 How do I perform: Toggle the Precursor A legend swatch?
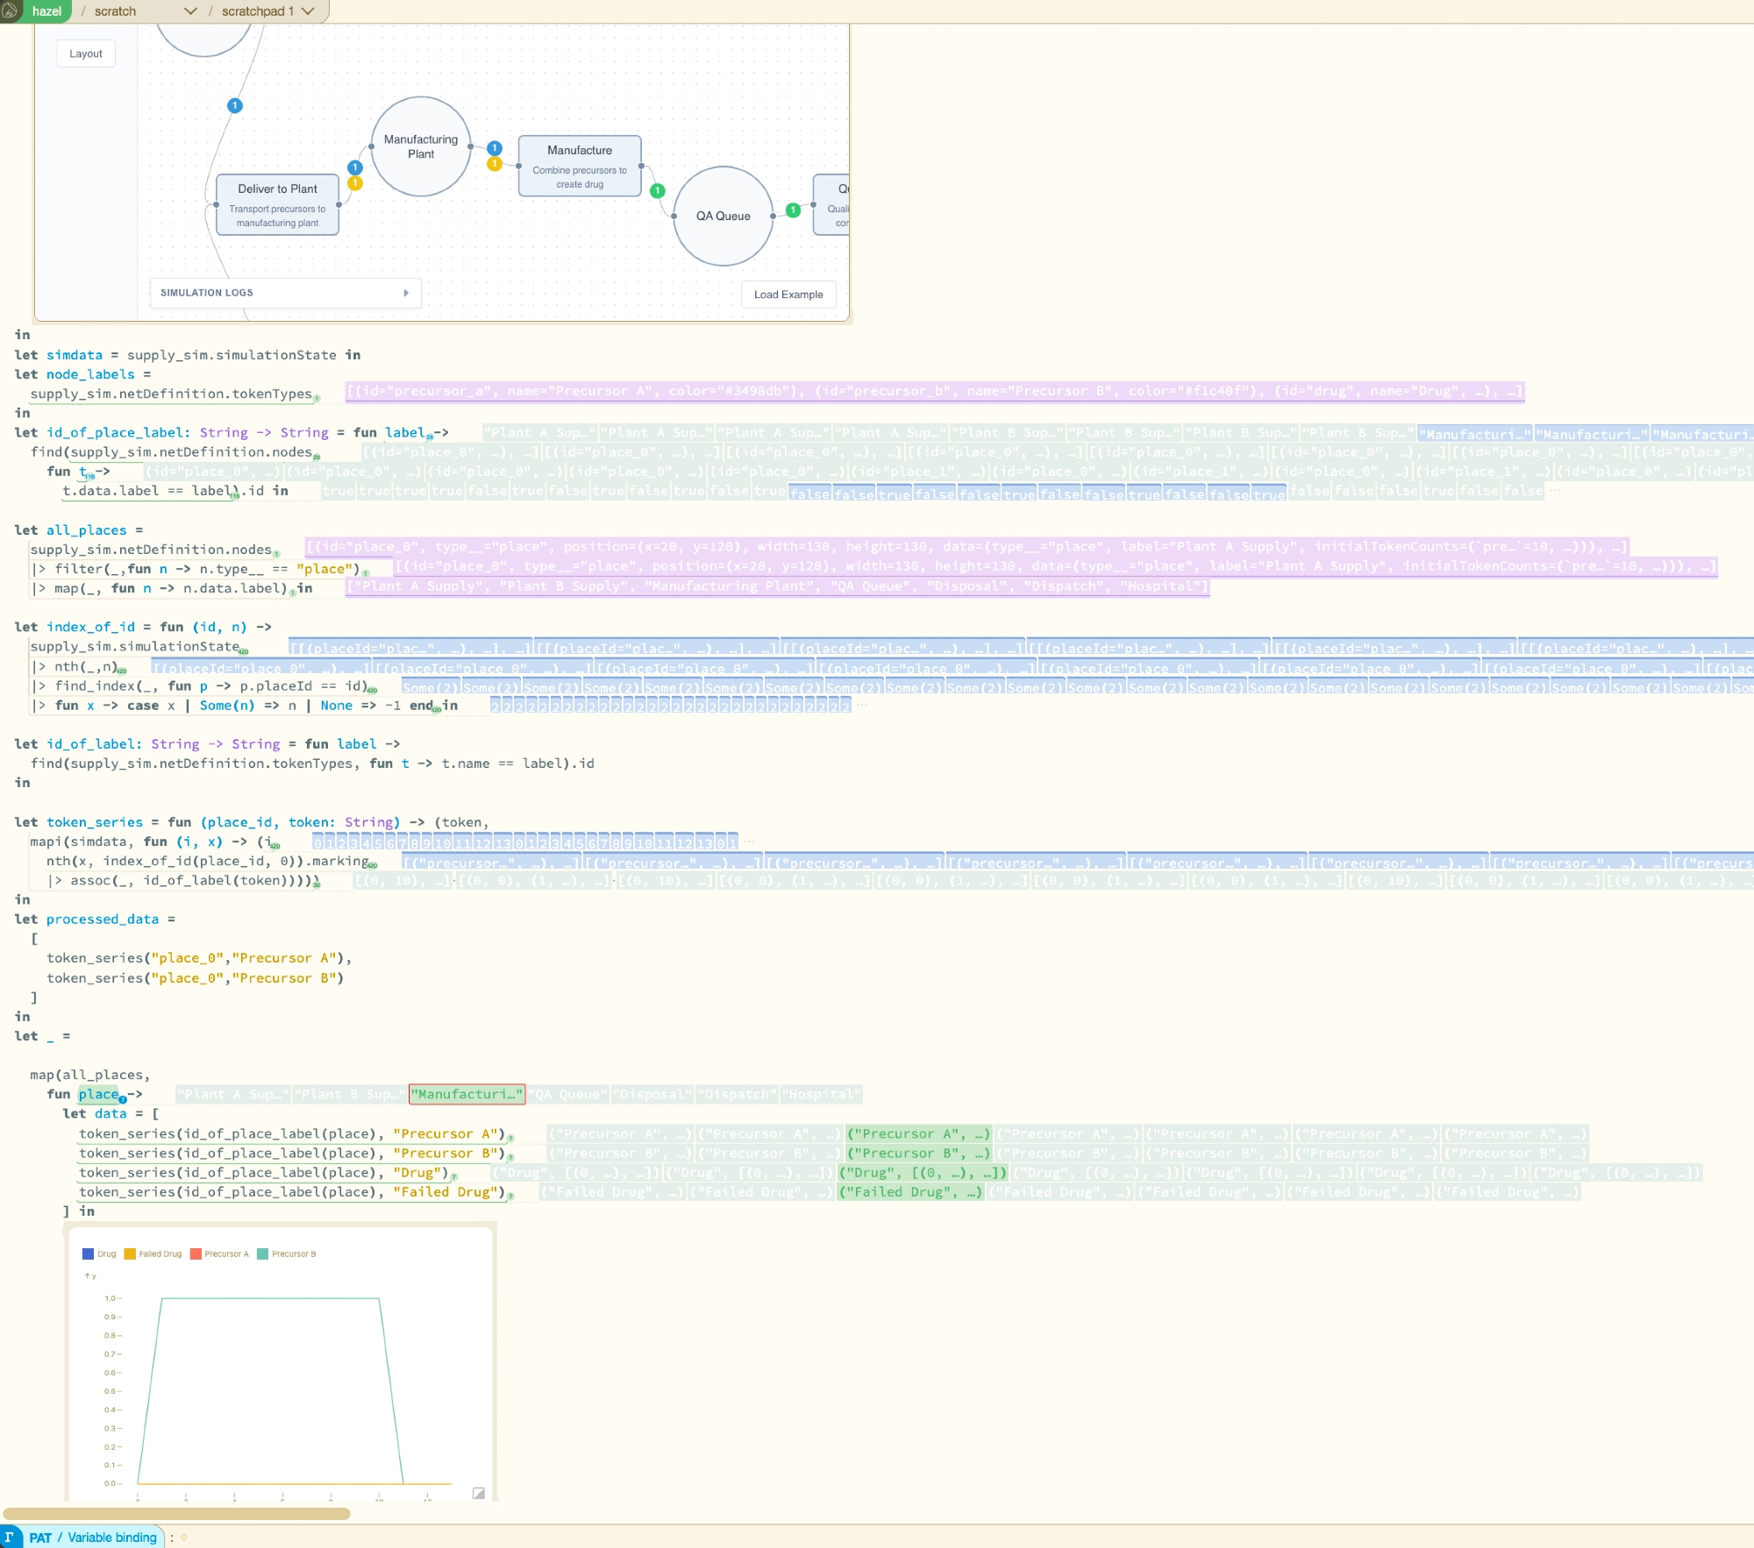click(x=196, y=1253)
